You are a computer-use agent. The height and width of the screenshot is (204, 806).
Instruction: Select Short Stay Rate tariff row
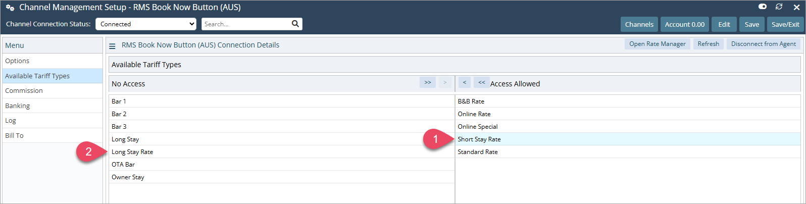coord(628,139)
